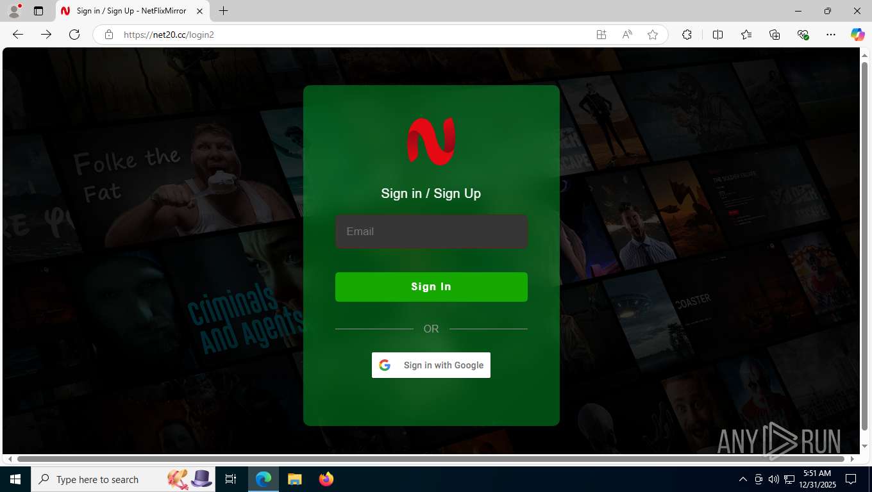Open the Favorites list
This screenshot has height=492, width=872.
(x=746, y=35)
